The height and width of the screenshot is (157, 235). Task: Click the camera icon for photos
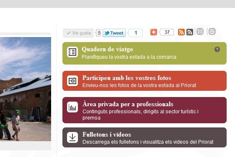(72, 81)
